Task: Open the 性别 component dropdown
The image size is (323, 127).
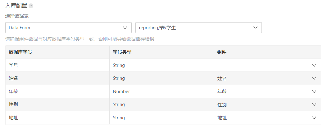Action: pos(264,105)
